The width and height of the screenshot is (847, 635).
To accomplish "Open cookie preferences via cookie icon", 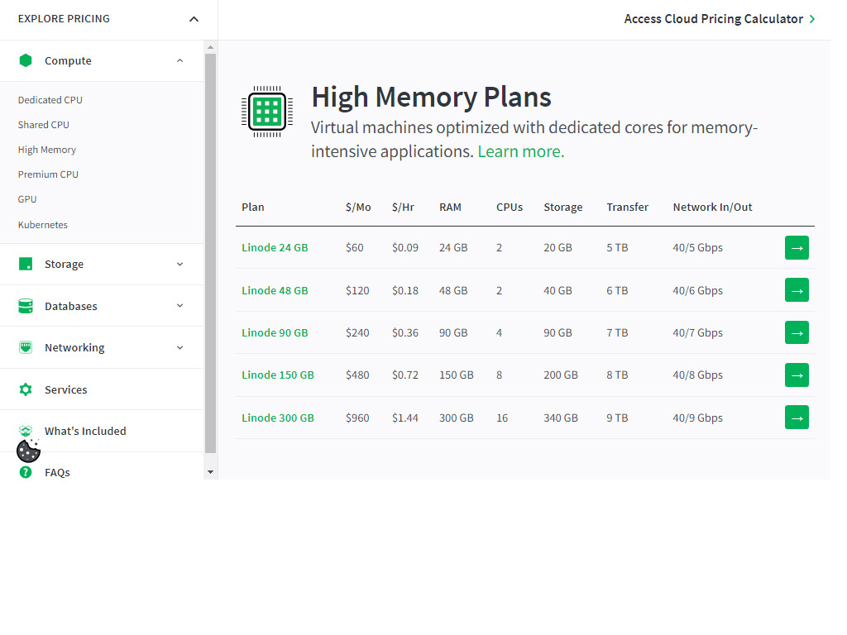I will click(29, 451).
